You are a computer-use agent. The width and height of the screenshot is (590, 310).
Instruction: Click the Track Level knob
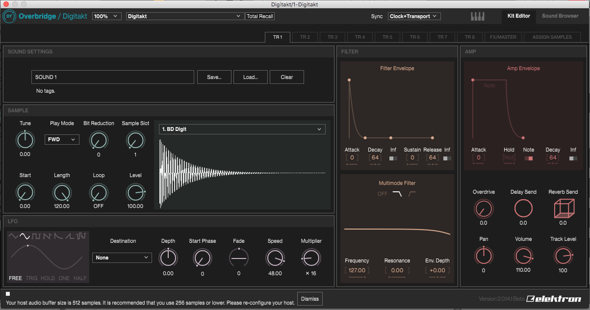click(563, 256)
